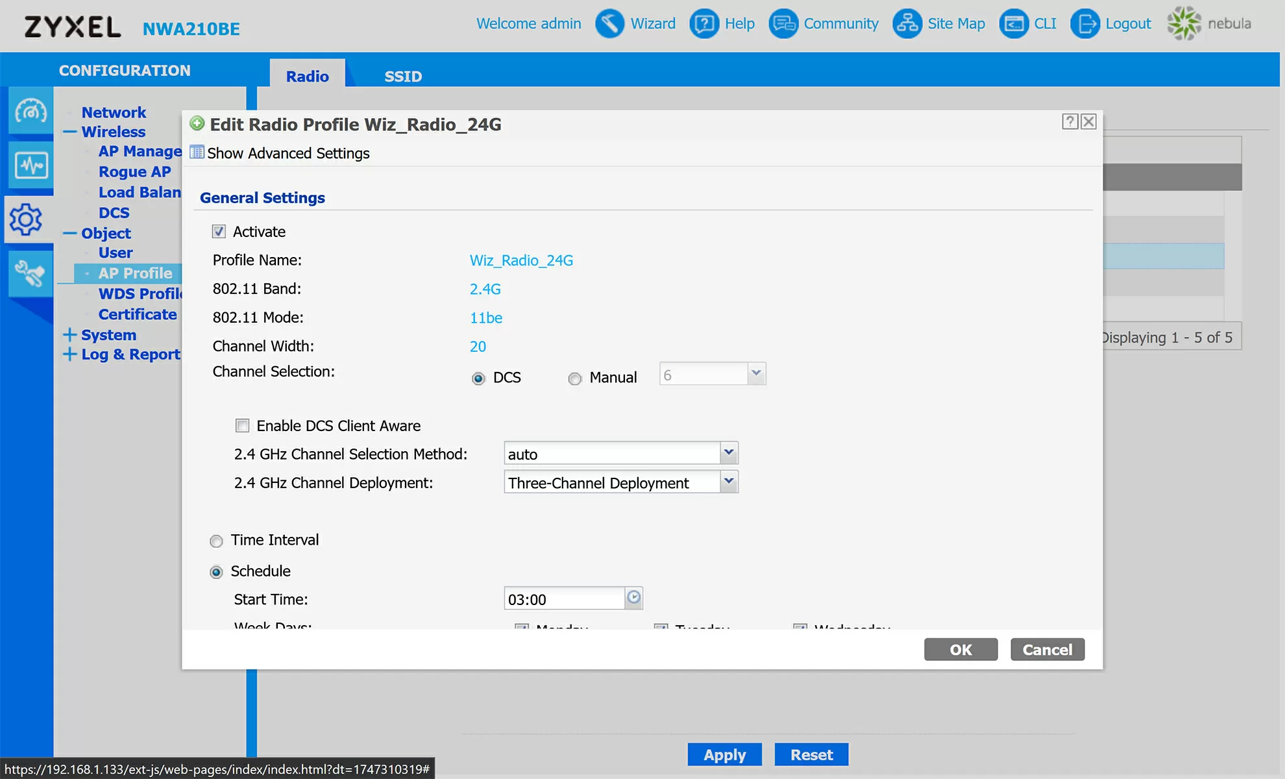This screenshot has width=1285, height=779.
Task: Click Cancel in the dialog
Action: point(1047,650)
